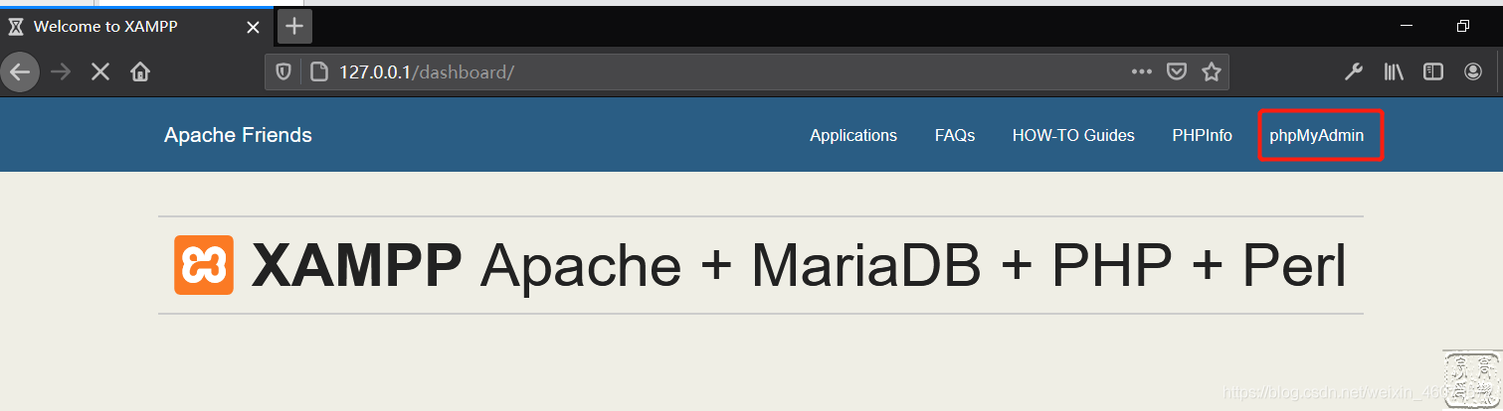The width and height of the screenshot is (1503, 411).
Task: Open the library bookshelf icon
Action: point(1394,71)
